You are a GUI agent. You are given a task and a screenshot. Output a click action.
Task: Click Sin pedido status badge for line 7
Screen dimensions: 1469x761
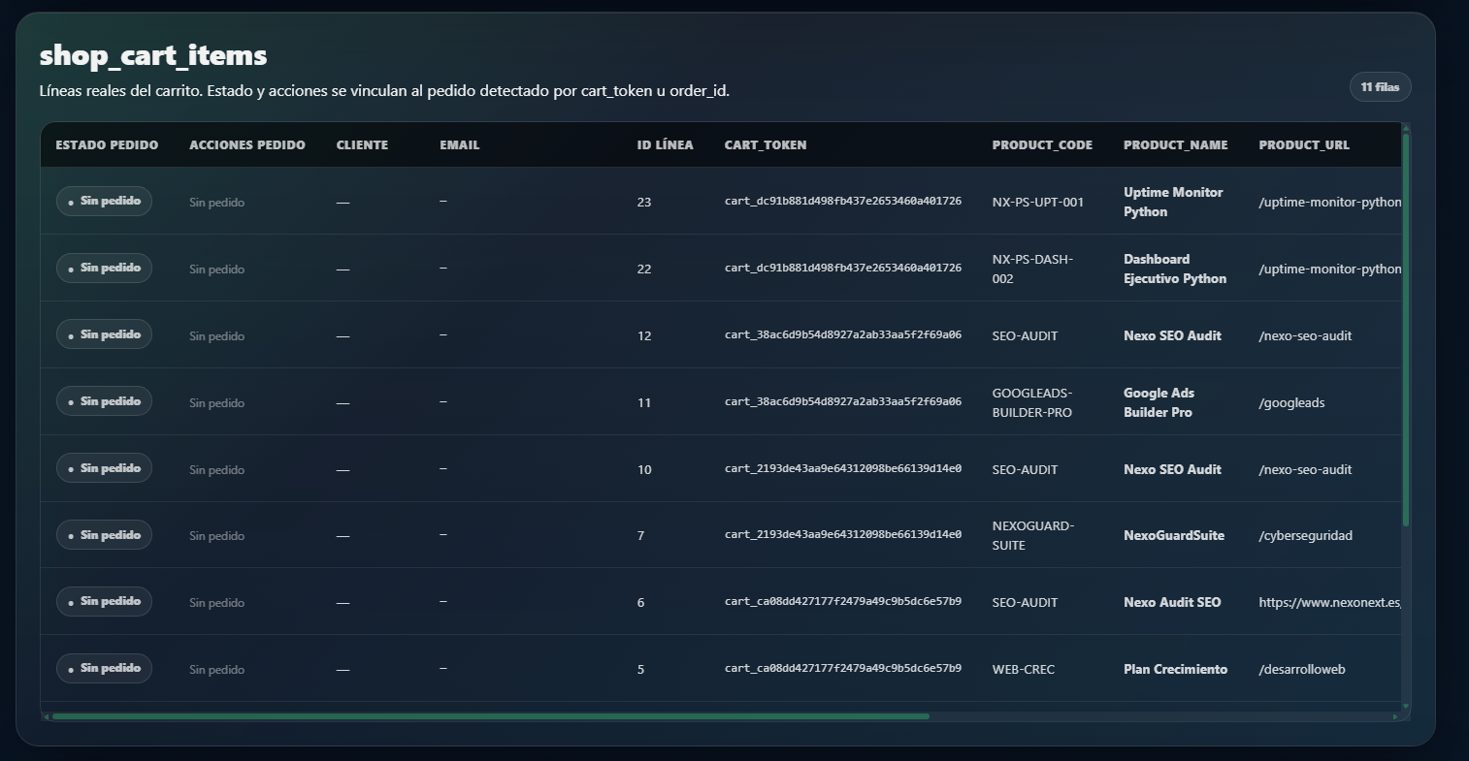click(x=104, y=535)
